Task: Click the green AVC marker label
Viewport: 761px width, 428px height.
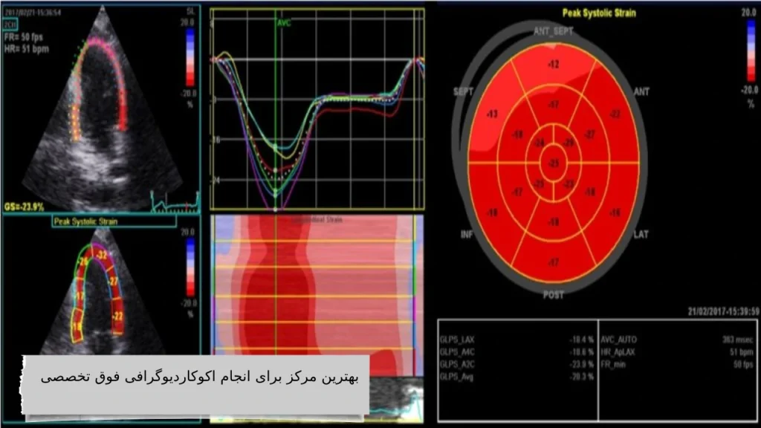Action: tap(284, 23)
